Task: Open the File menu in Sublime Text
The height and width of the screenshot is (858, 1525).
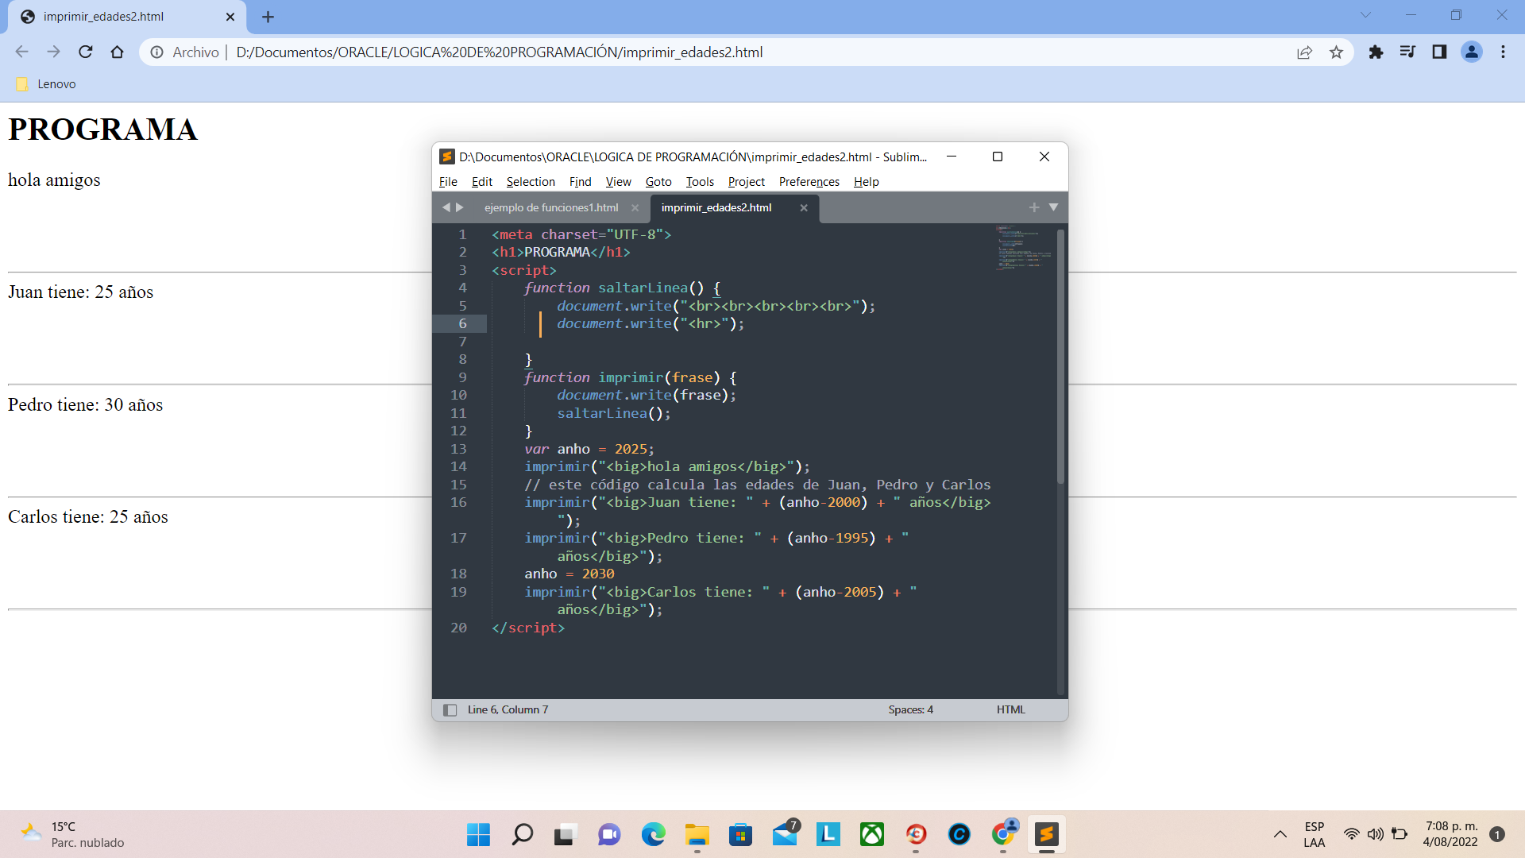Action: (x=448, y=182)
